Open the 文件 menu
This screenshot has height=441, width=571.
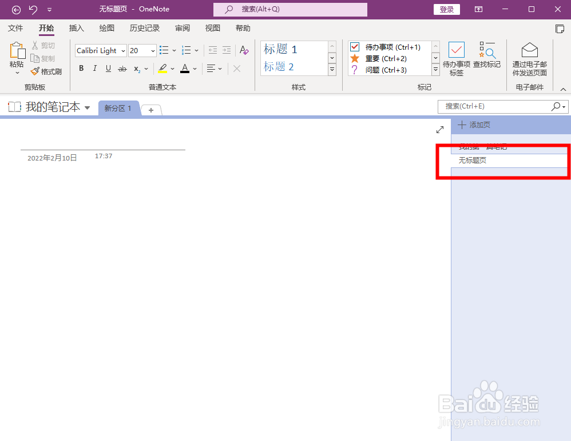click(x=15, y=28)
